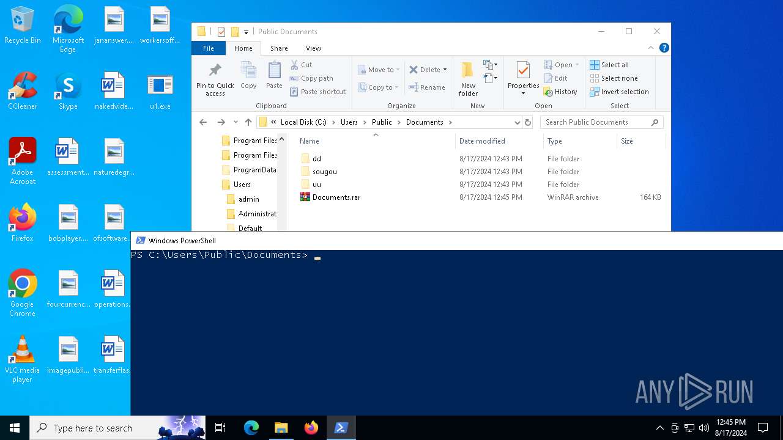Open the Easy access dropdown icon

click(490, 78)
